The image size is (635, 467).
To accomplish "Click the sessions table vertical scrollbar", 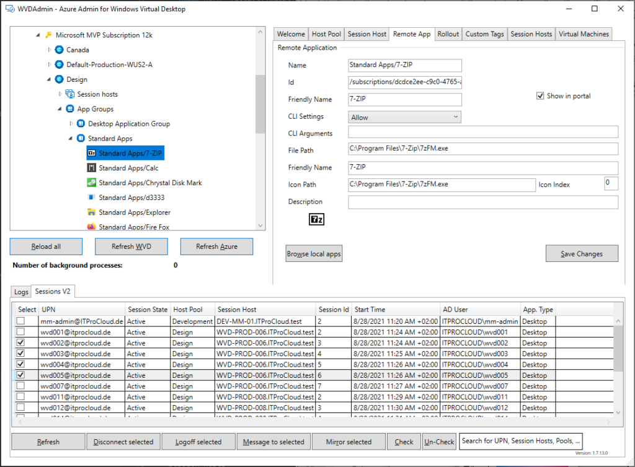I will point(618,359).
